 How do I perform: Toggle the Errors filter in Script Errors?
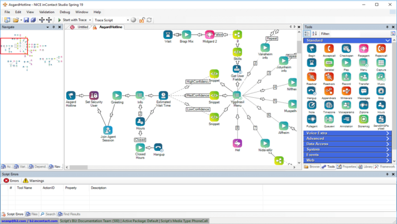(x=12, y=181)
